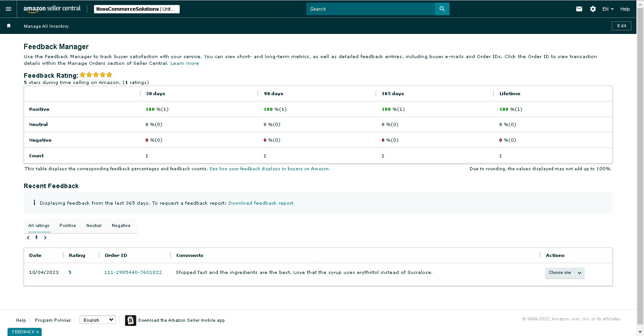Image resolution: width=644 pixels, height=336 pixels.
Task: Click the Positive row label
Action: coord(39,109)
